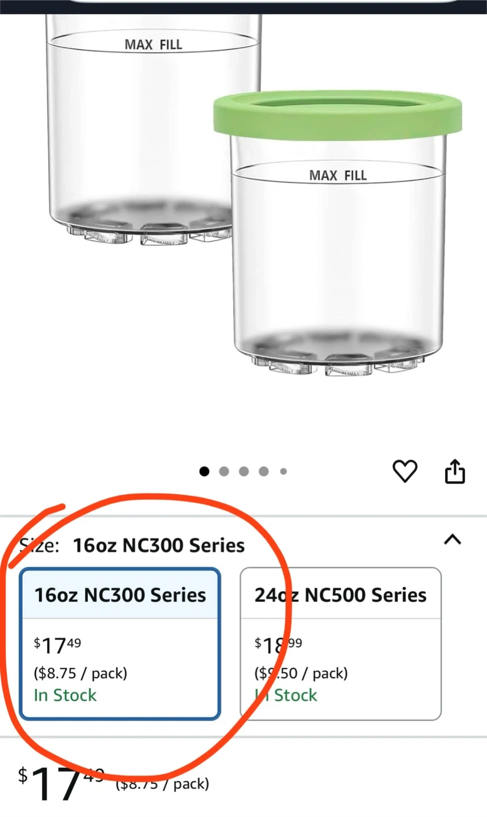Tap In Stock under 16oz NC300
The width and height of the screenshot is (487, 817).
point(65,695)
